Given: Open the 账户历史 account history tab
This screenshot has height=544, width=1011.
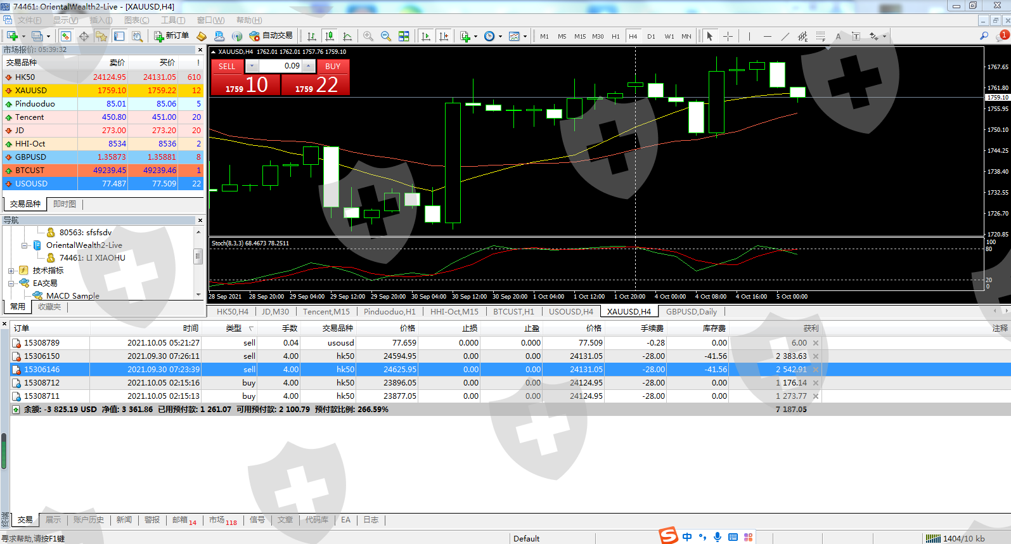Looking at the screenshot, I should click(88, 520).
